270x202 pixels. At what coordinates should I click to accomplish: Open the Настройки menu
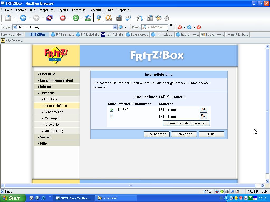(79, 10)
